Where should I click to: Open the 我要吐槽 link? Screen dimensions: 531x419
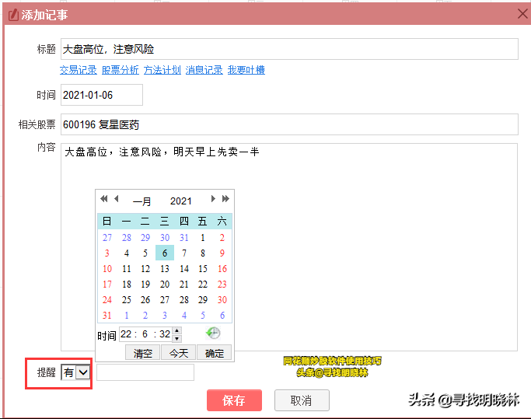click(x=246, y=70)
